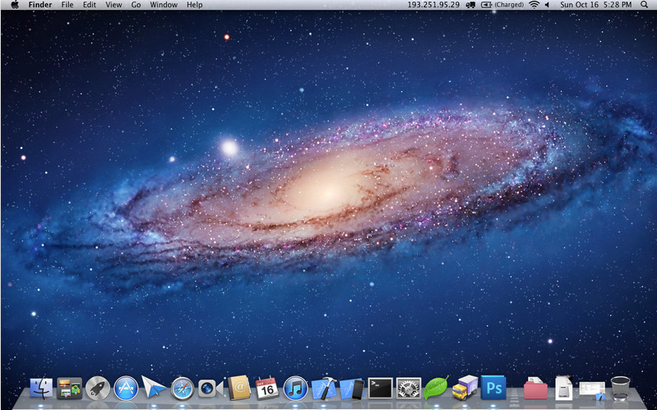Launch iTunes music note icon
Screen dimensions: 657x410
click(295, 388)
